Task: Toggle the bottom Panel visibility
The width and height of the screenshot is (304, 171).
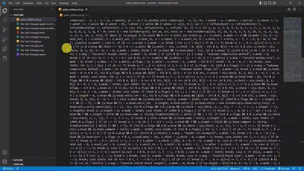Action: (266, 3)
